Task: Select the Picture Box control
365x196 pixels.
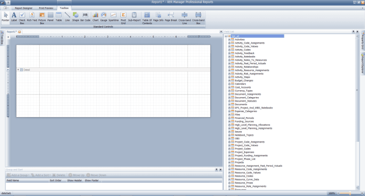Action: [x=42, y=18]
